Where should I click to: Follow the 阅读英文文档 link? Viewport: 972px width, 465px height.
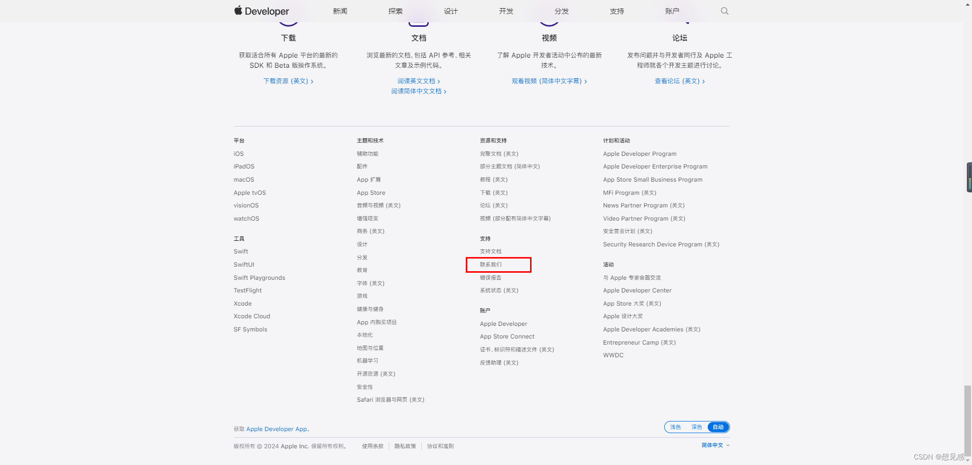click(419, 81)
